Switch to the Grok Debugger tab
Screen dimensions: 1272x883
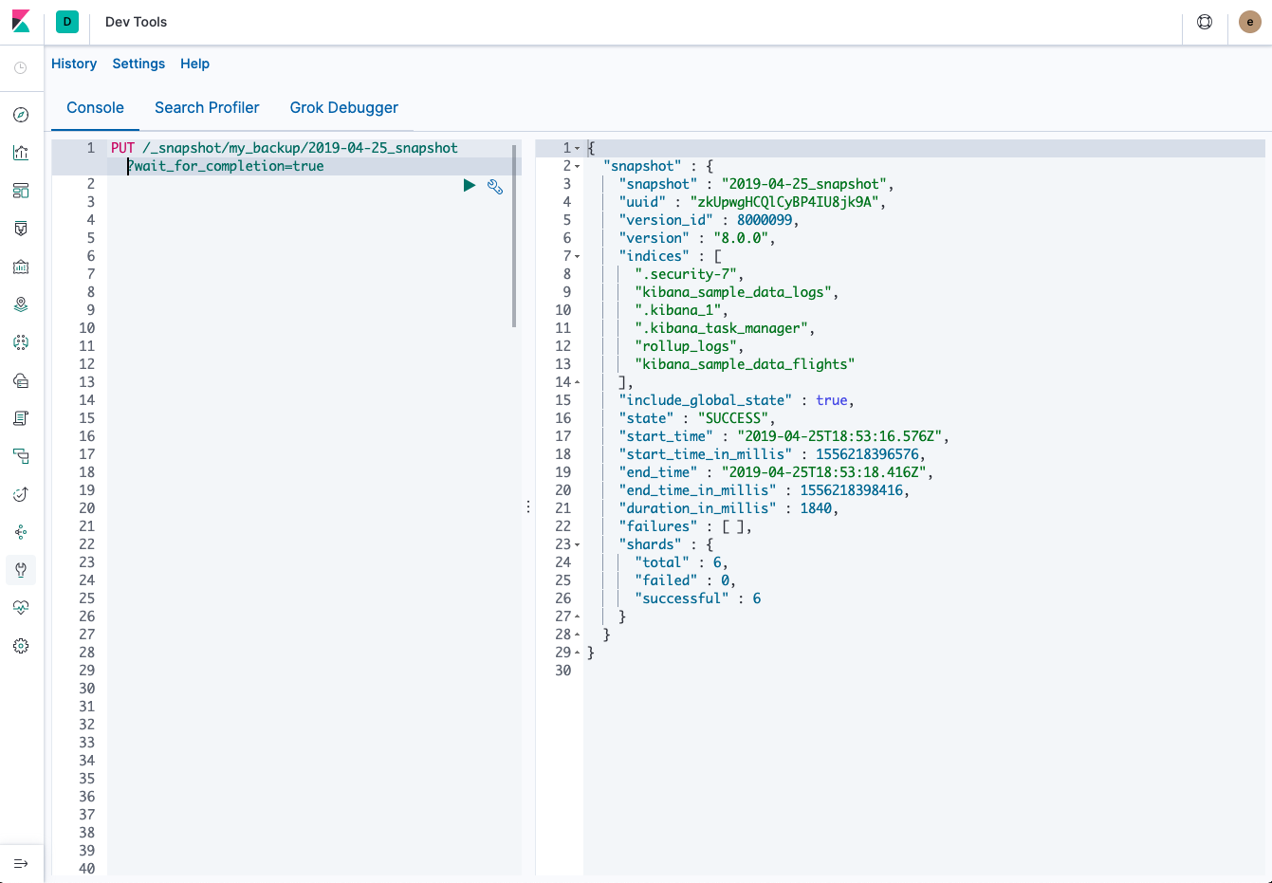tap(343, 108)
